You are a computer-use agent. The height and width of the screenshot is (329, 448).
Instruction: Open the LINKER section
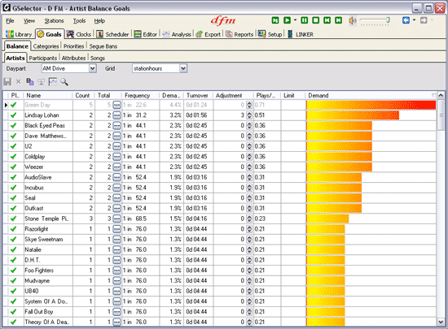click(301, 34)
